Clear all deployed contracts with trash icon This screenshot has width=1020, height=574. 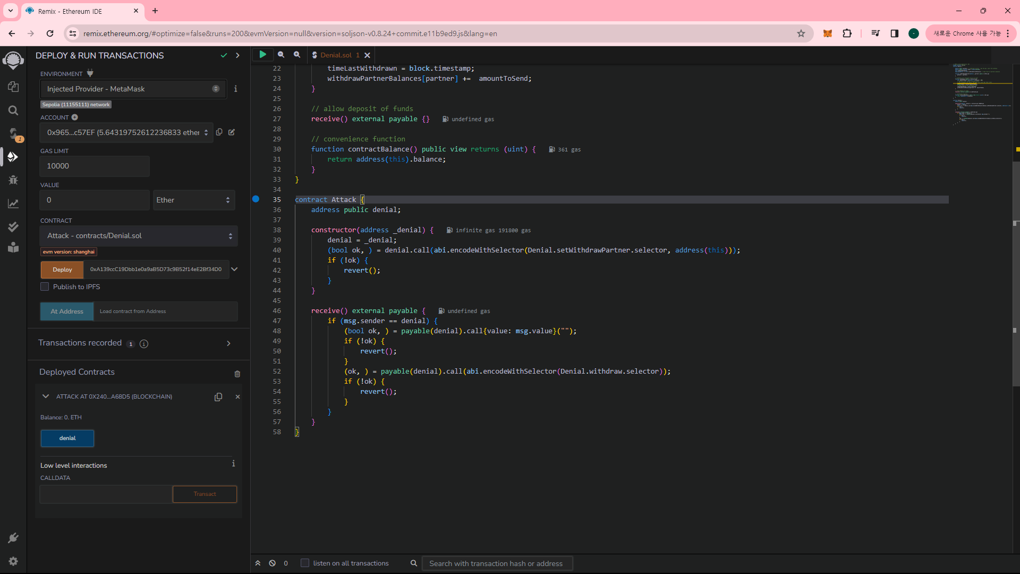tap(237, 374)
